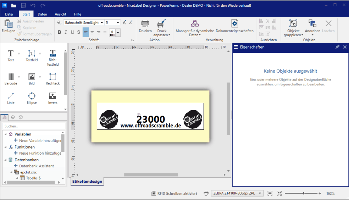Screen dimensions: 349x200
Task: Switch to the Start ribbon tab
Action: coord(26,14)
